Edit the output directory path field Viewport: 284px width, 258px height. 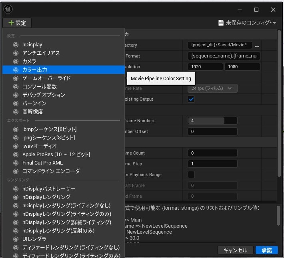pos(220,45)
